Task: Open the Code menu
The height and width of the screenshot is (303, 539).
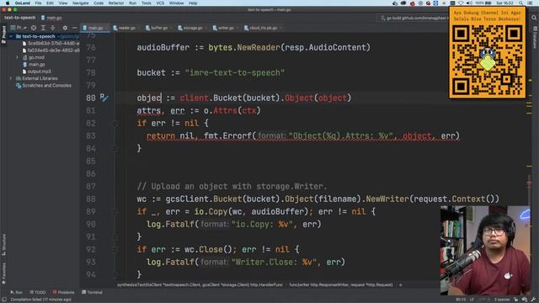Action: [99, 3]
